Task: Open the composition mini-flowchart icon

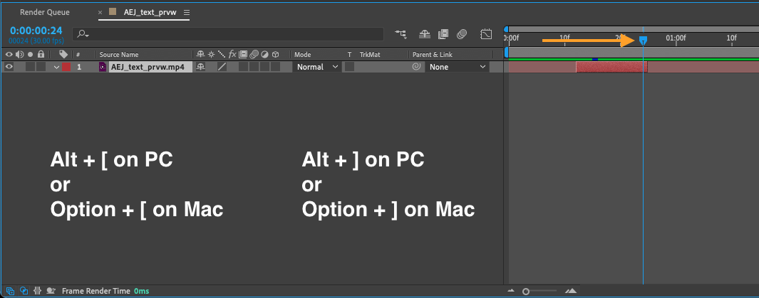Action: coord(401,34)
